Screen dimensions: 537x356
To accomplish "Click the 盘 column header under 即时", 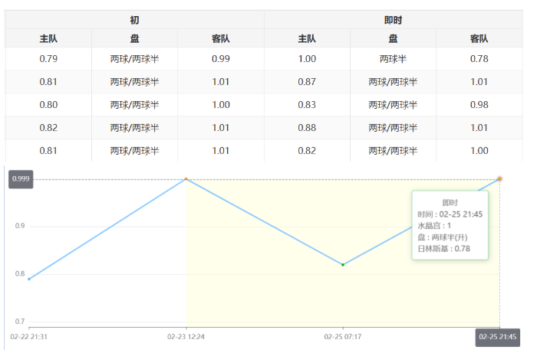I will pos(394,38).
